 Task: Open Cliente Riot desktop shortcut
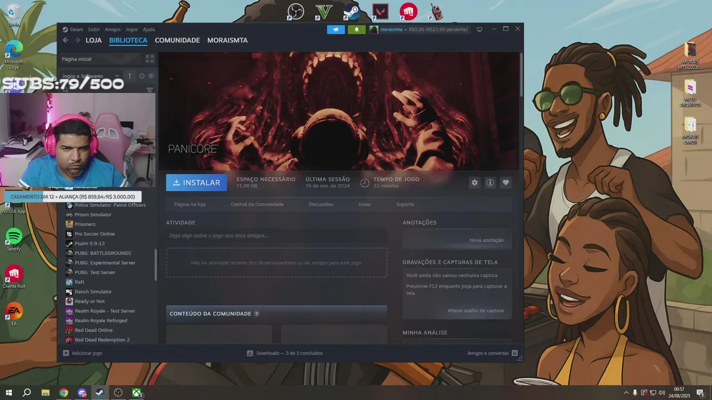14,277
